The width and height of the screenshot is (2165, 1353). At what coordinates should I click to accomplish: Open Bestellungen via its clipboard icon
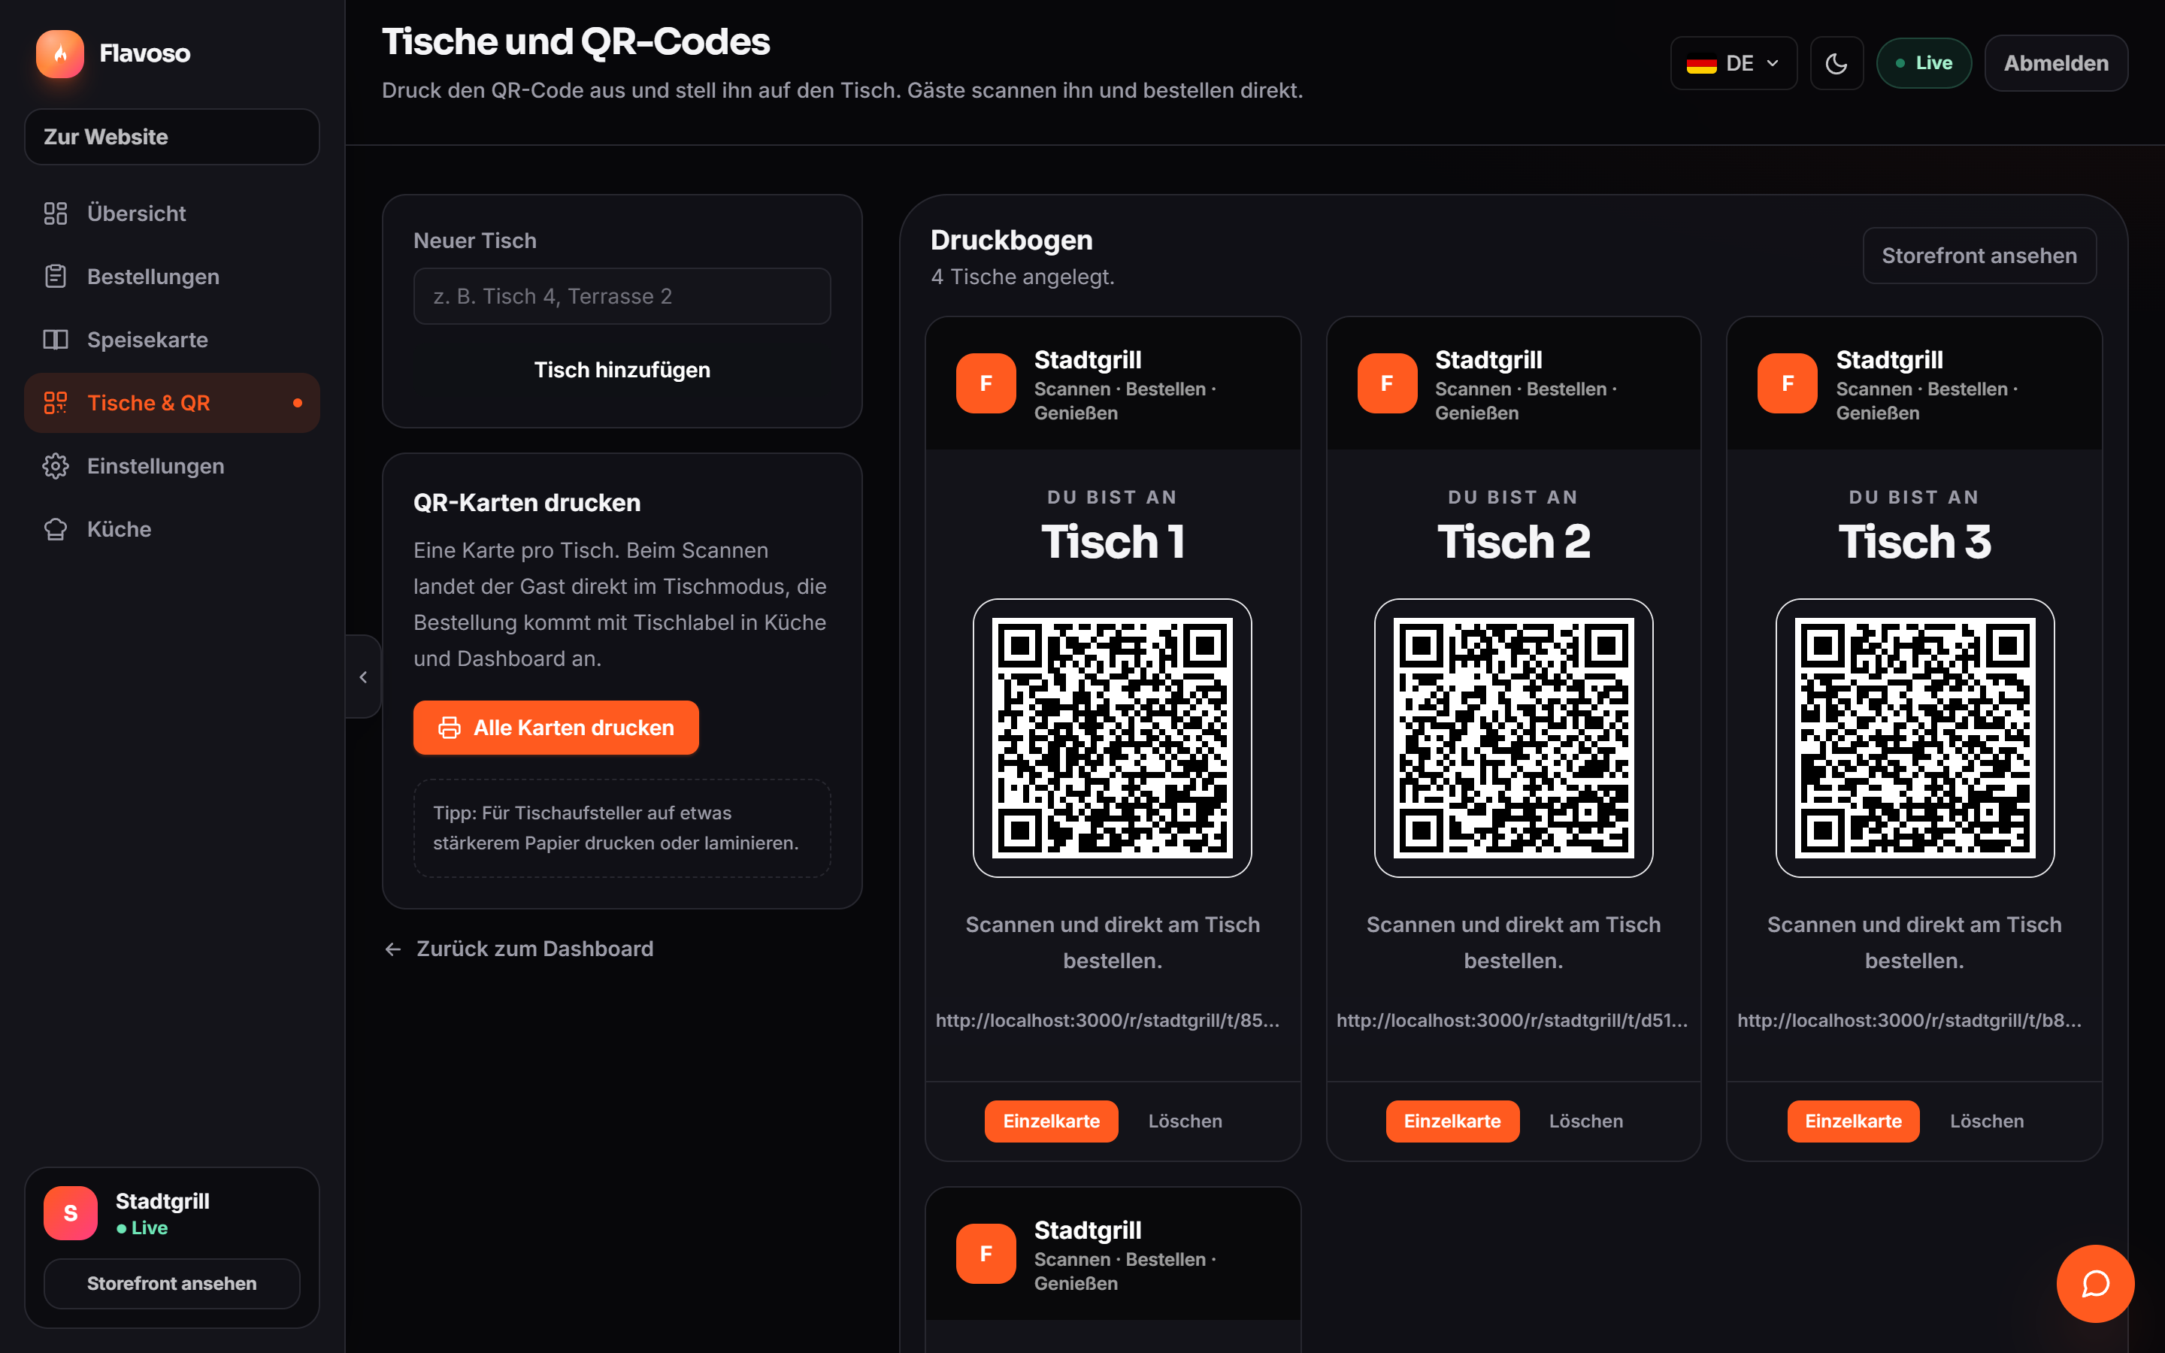tap(56, 277)
